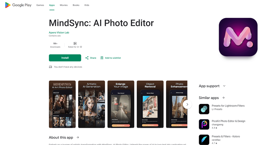277x145 pixels.
Task: Expand the App support section
Action: click(x=224, y=86)
